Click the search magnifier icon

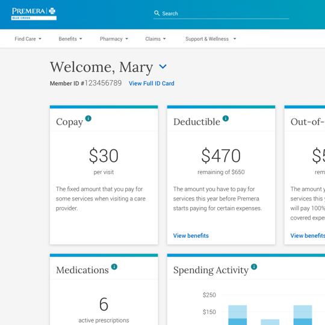coord(157,13)
